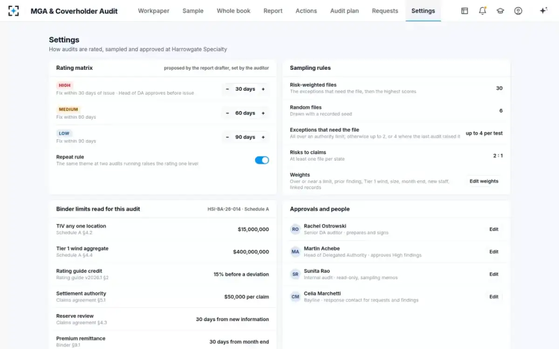Click the 'up to 4 per test' value
This screenshot has width=559, height=349.
[484, 133]
